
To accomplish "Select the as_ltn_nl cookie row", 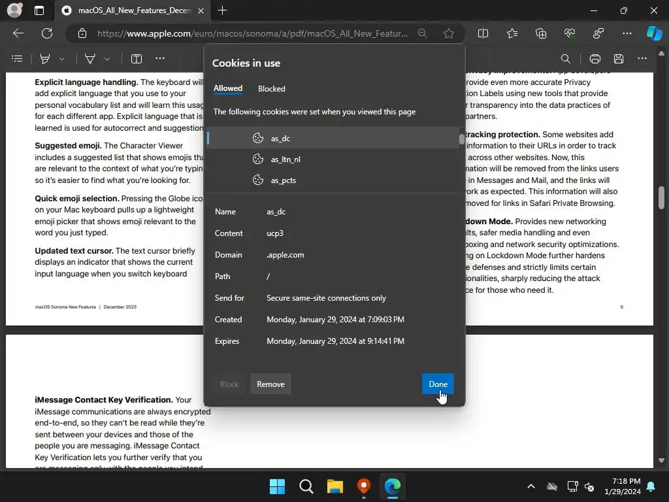I will coord(333,159).
